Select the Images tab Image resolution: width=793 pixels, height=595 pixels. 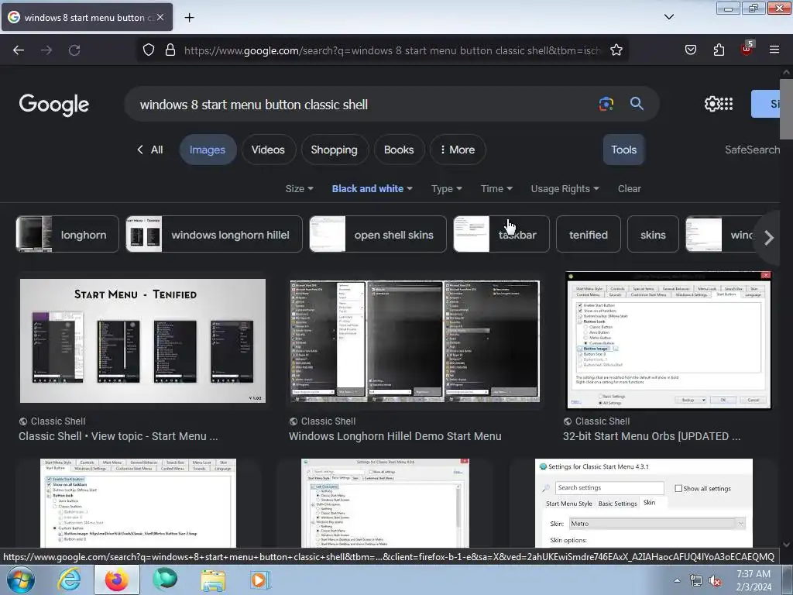pyautogui.click(x=208, y=150)
